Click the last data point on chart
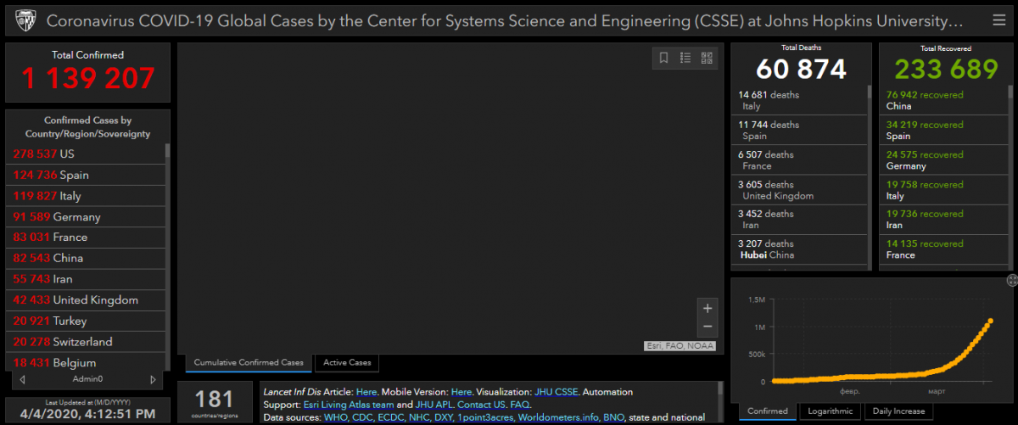The width and height of the screenshot is (1018, 425). click(990, 321)
